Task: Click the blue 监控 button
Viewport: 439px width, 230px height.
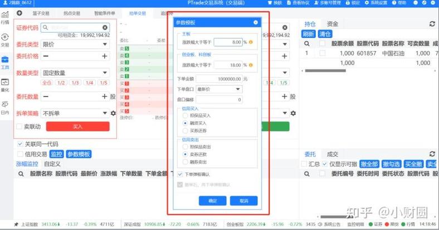Action: pyautogui.click(x=57, y=154)
